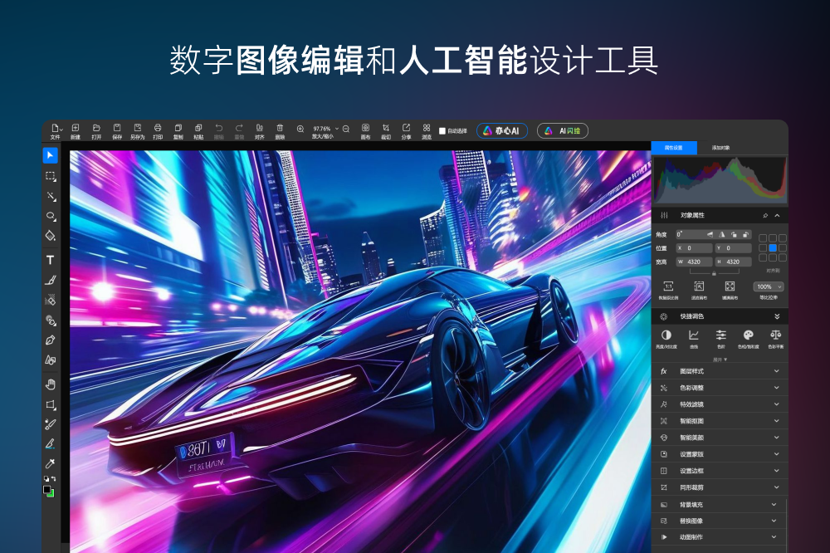This screenshot has width=830, height=553.
Task: Select the center alignment anchor square
Action: click(773, 247)
